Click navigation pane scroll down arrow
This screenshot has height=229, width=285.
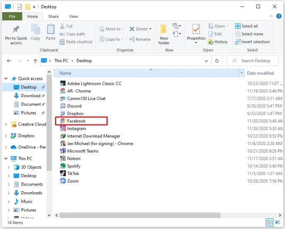point(49,215)
